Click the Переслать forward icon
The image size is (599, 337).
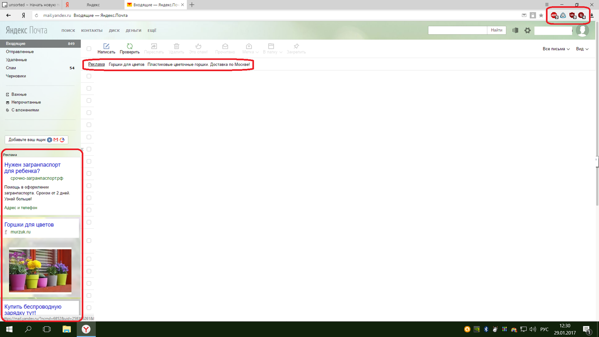click(154, 46)
